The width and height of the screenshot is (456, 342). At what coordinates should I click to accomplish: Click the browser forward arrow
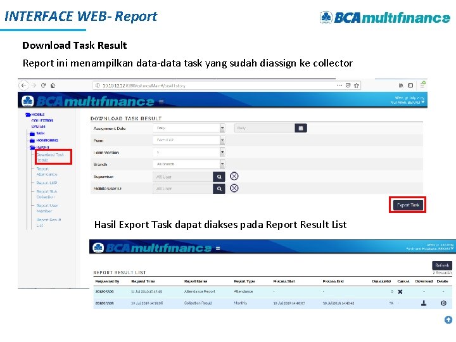pyautogui.click(x=34, y=85)
